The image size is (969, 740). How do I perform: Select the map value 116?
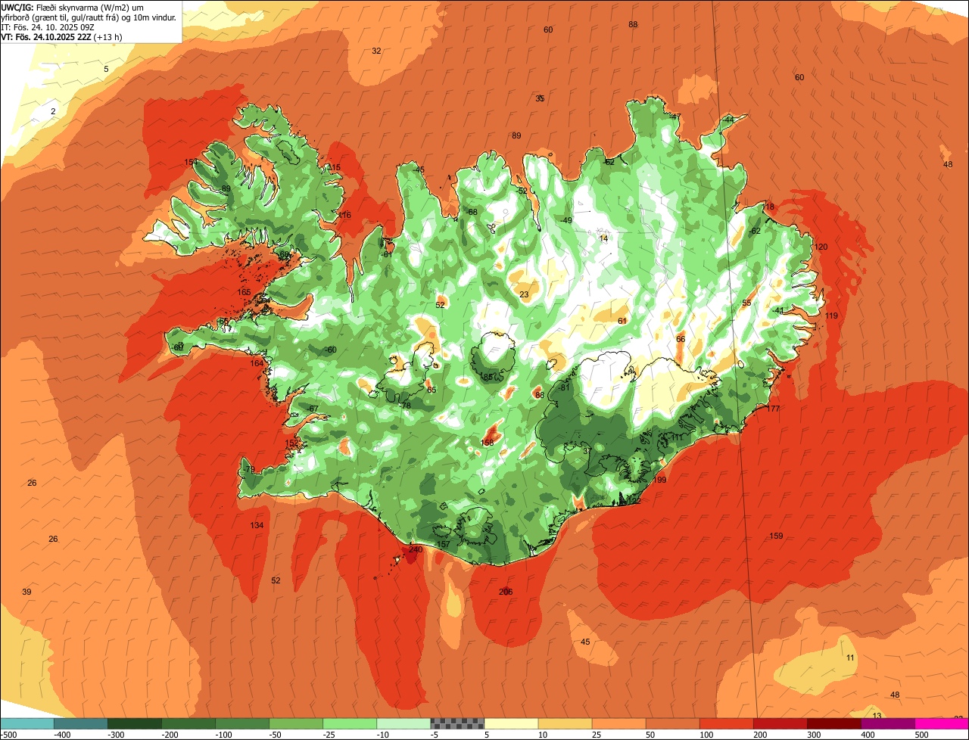click(344, 215)
